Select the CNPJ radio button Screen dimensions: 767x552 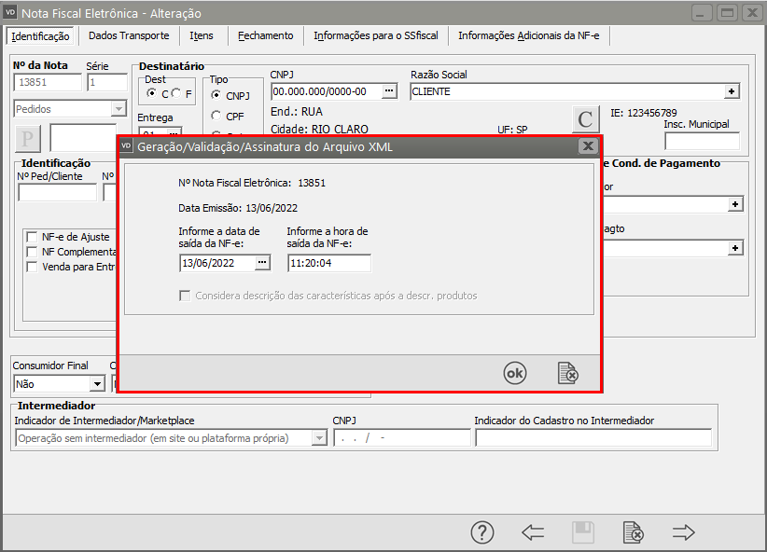tap(216, 95)
